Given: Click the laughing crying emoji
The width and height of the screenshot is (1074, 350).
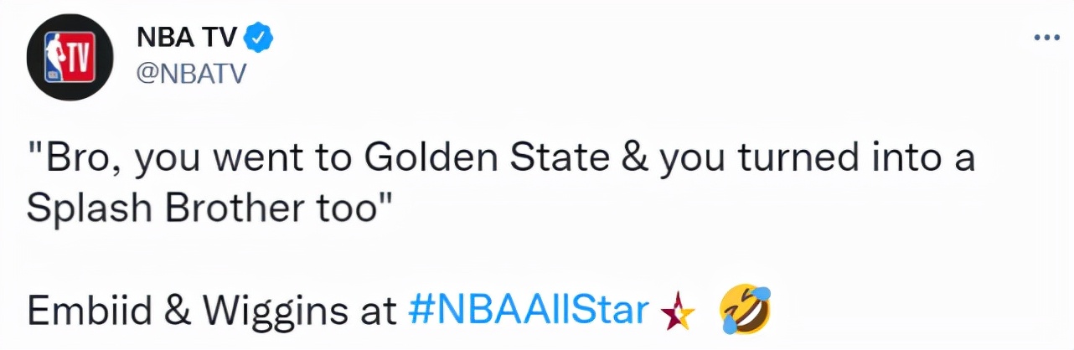Looking at the screenshot, I should (x=745, y=309).
